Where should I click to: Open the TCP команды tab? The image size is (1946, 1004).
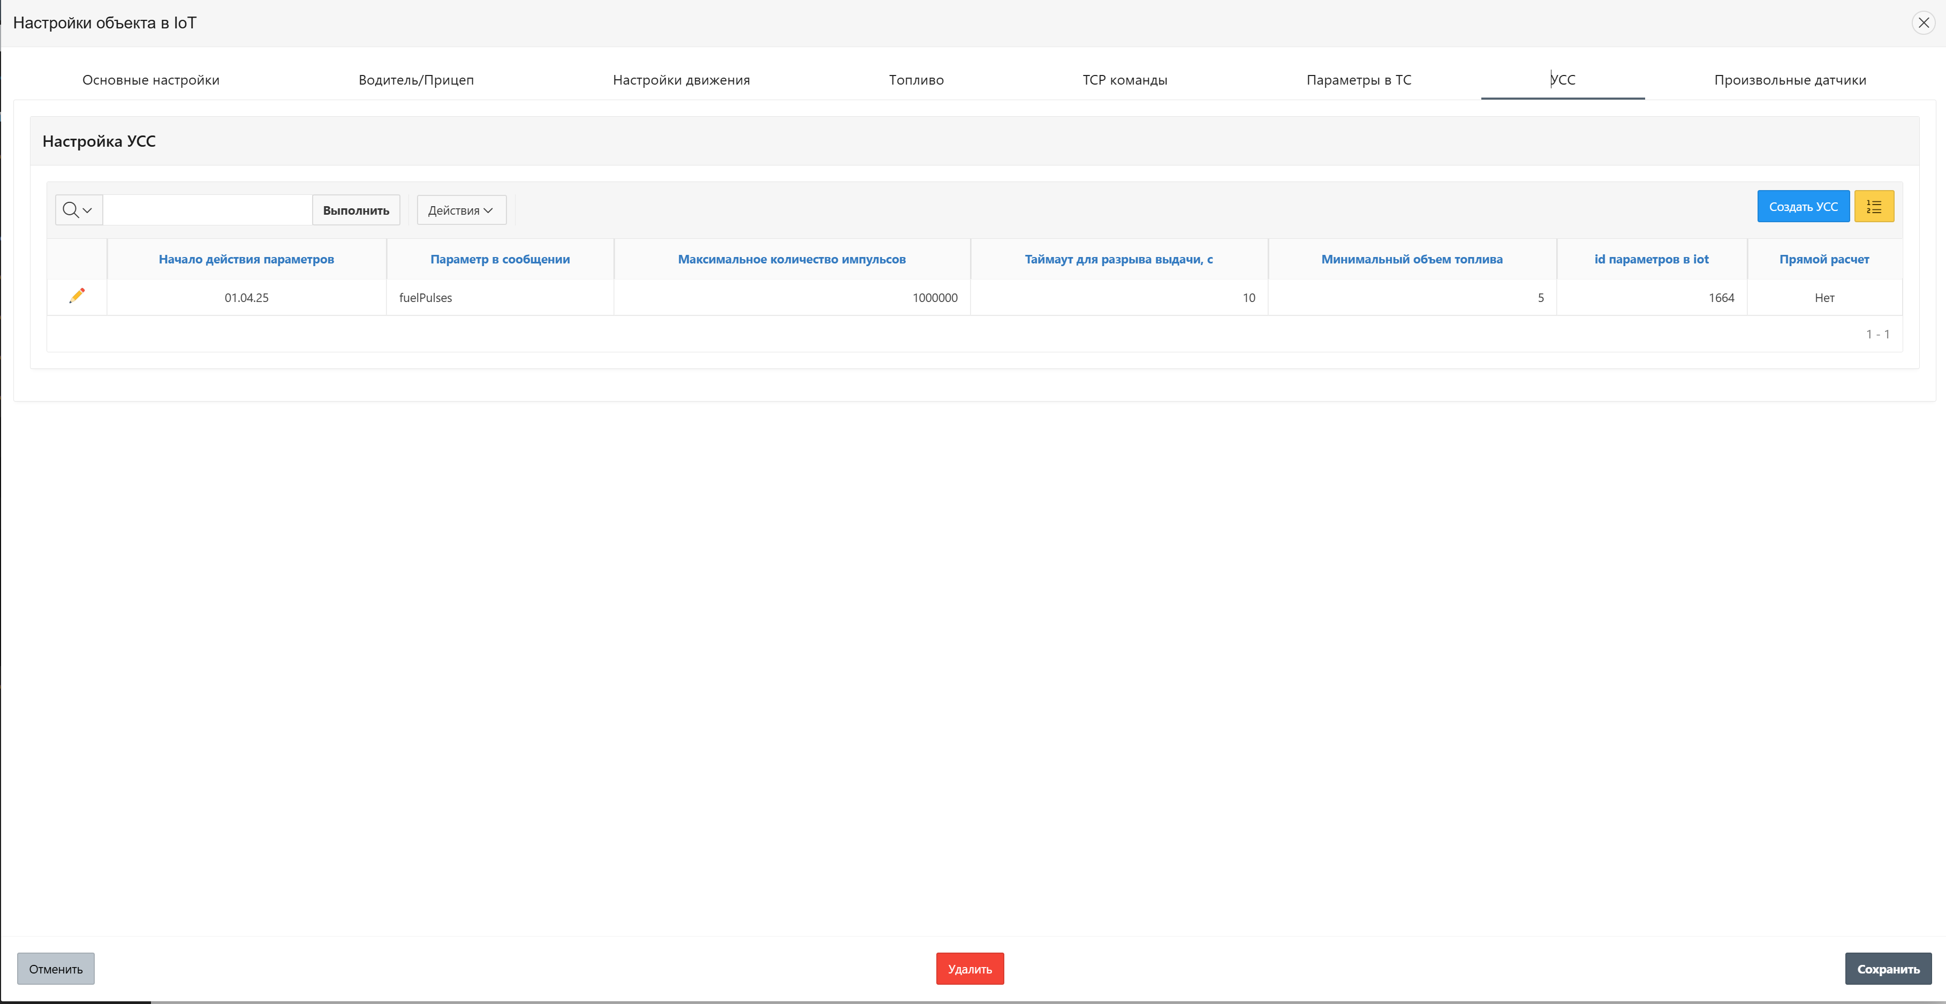click(1125, 80)
